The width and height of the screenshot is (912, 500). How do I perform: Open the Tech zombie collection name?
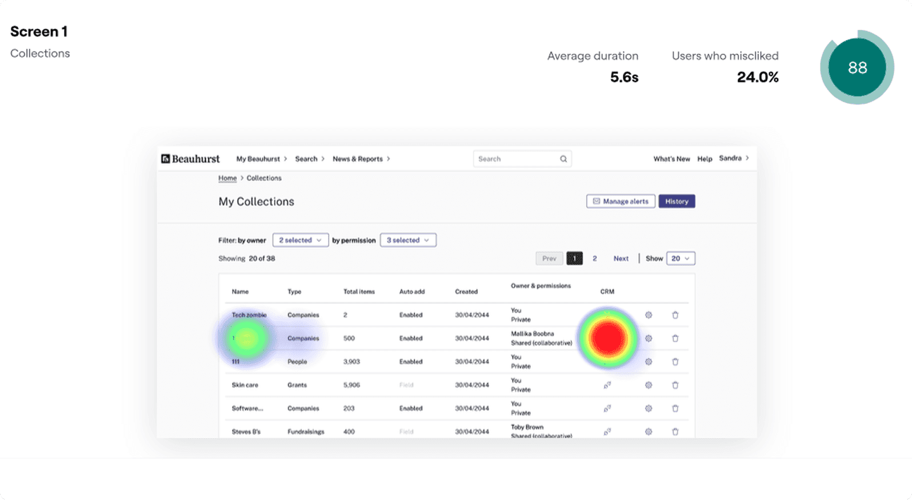point(249,315)
